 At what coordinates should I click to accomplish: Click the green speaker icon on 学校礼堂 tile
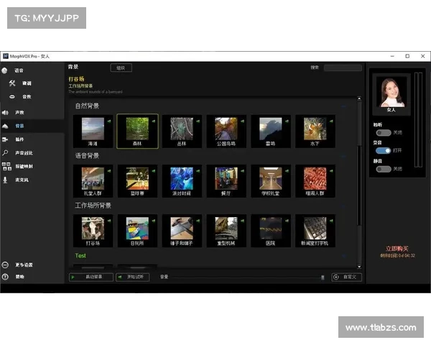pyautogui.click(x=287, y=171)
